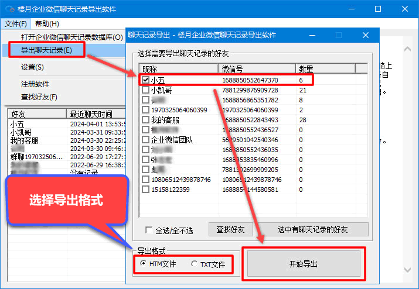
Task: Choose 打开企业微信聊天记录数据库(O) menu entry
Action: pyautogui.click(x=71, y=37)
